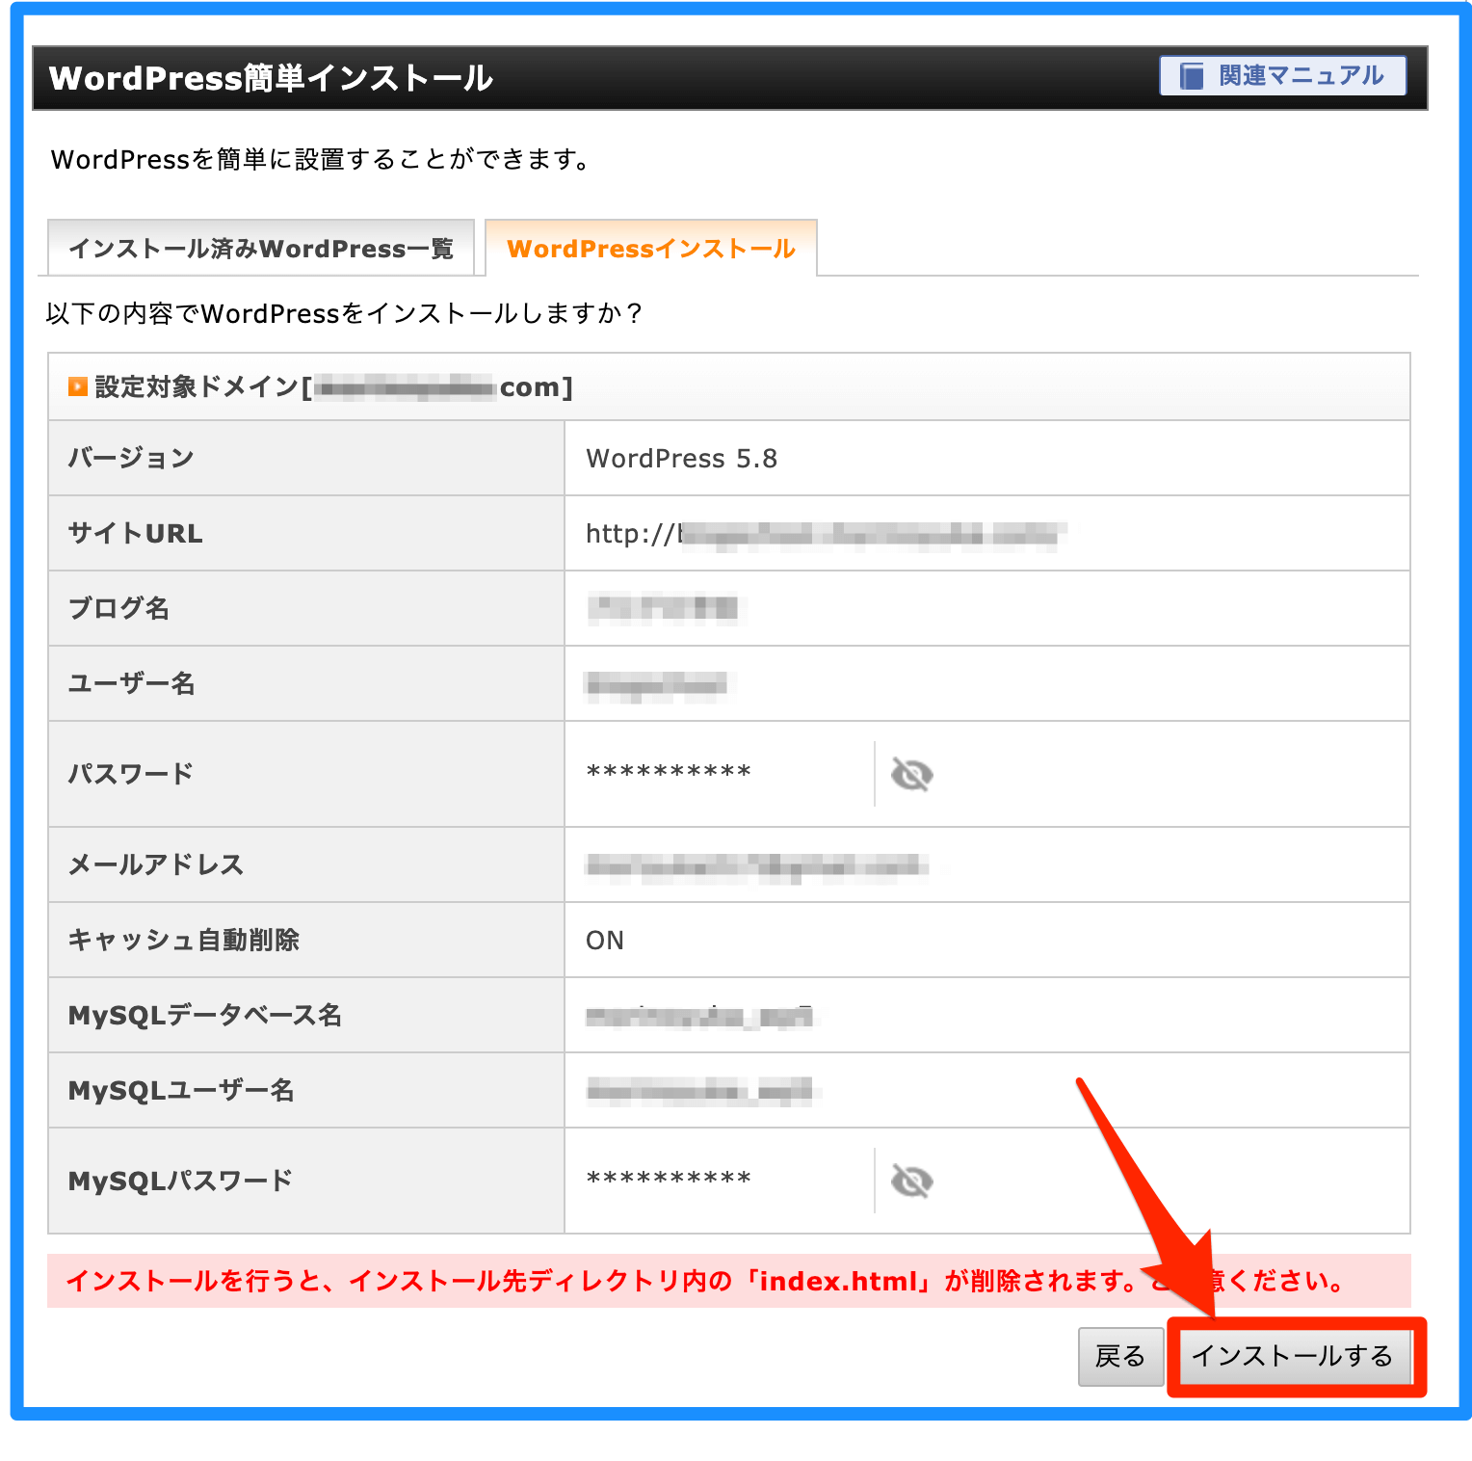Click the キャッシュ自動削除 ON value
This screenshot has height=1461, width=1472.
[x=606, y=941]
